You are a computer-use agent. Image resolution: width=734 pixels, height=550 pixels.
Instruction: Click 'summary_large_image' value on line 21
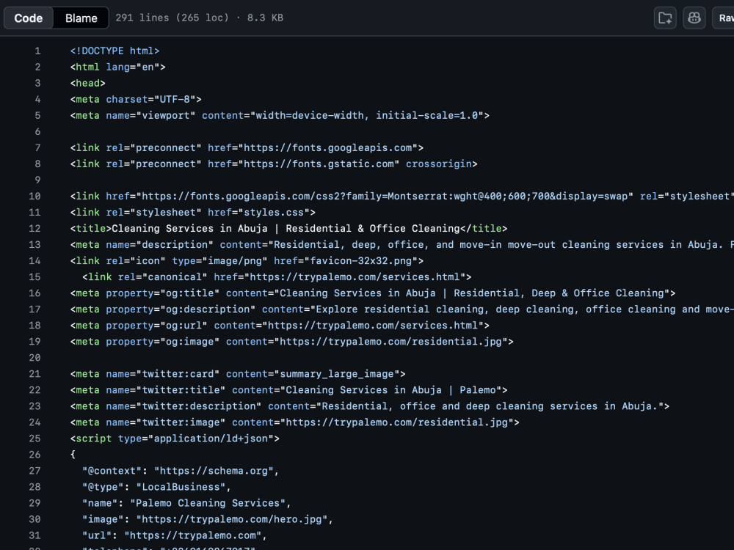[337, 374]
